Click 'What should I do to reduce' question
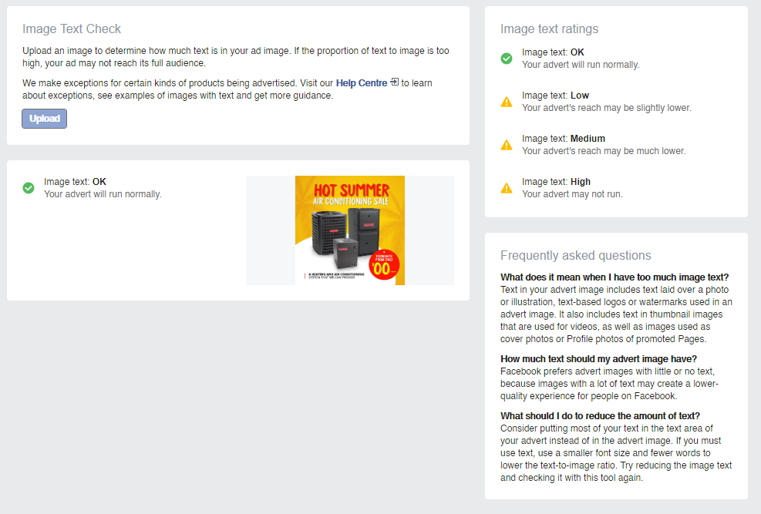This screenshot has height=514, width=761. coord(600,416)
